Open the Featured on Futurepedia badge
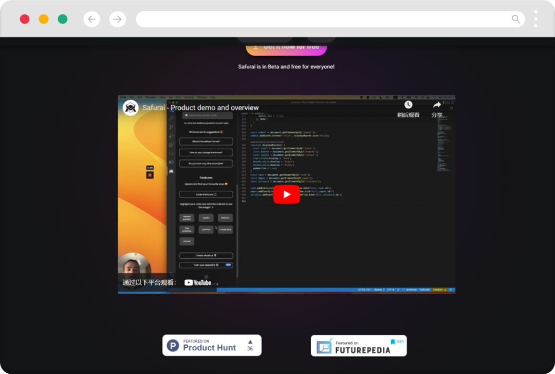Screen dimensions: 555x374 (359, 346)
